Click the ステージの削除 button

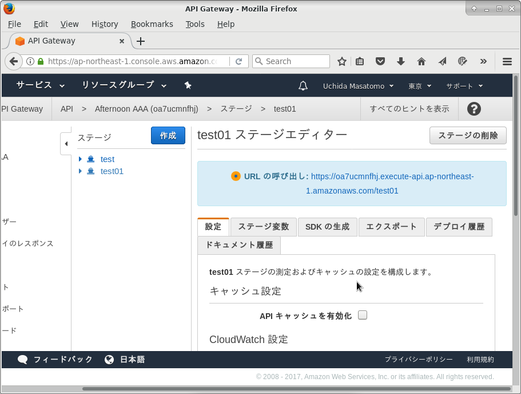pos(468,135)
